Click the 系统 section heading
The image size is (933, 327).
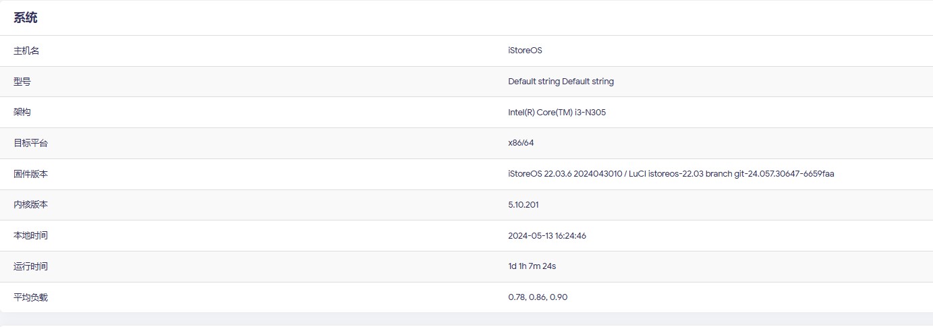click(x=26, y=18)
